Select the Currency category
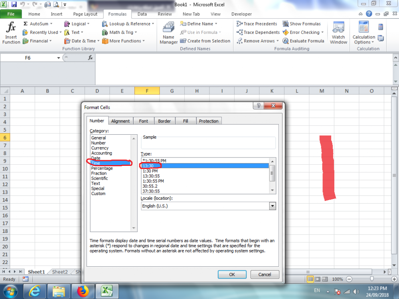Screen dimensions: 399x299 pos(100,148)
